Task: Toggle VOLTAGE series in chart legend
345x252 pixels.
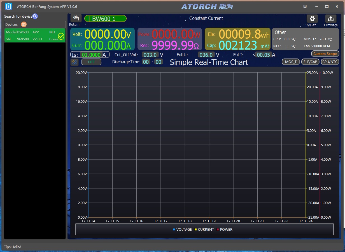Action: pyautogui.click(x=182, y=230)
